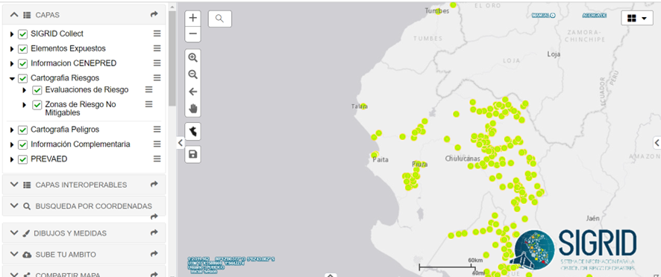Open the basemap gallery dropdown

point(636,18)
